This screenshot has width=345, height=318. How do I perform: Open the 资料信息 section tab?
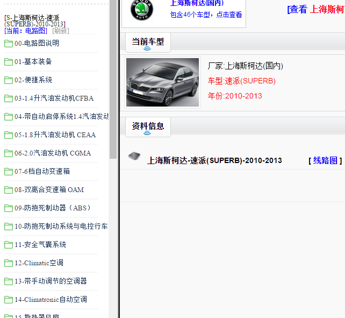pos(148,127)
